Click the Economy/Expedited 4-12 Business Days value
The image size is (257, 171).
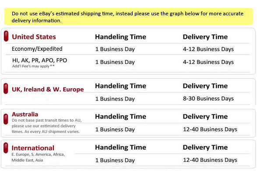point(208,49)
